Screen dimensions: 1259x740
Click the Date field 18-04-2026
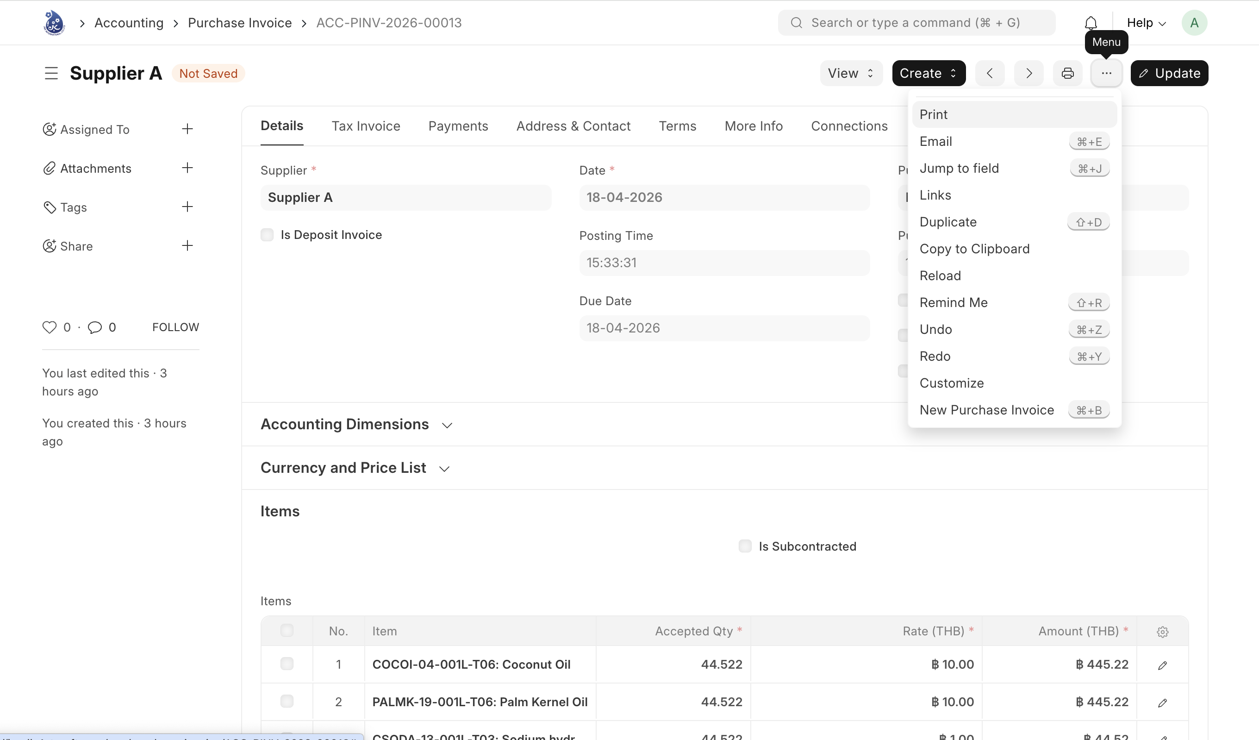(x=724, y=197)
